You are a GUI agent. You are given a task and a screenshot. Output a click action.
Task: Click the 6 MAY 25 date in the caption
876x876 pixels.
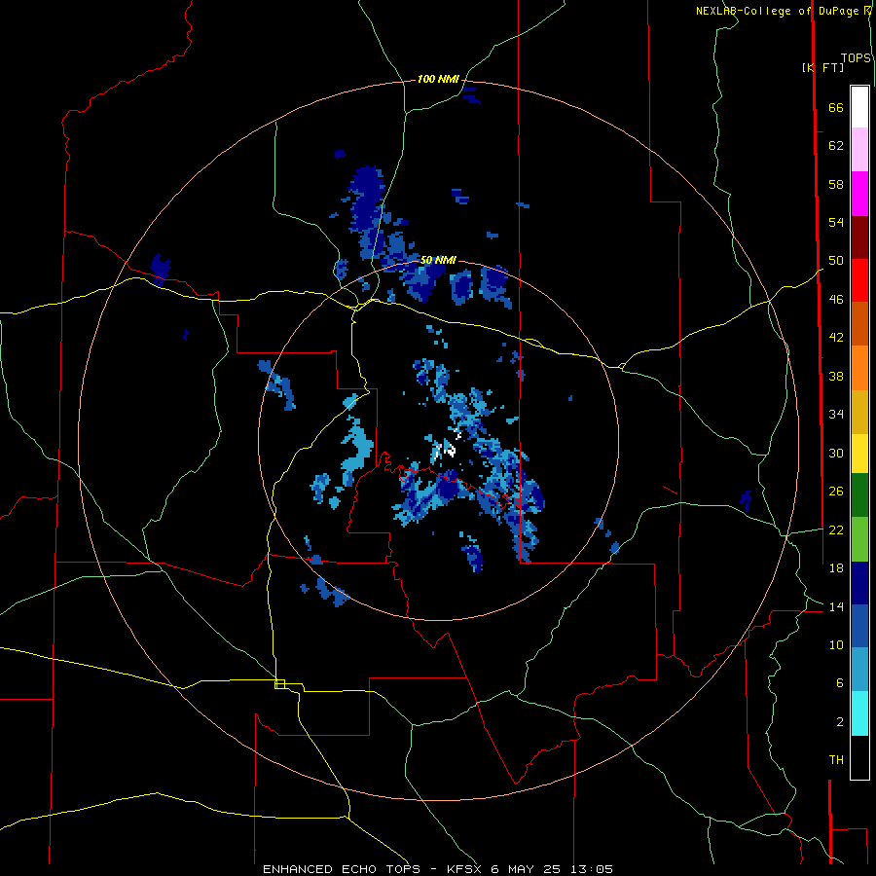(x=528, y=869)
